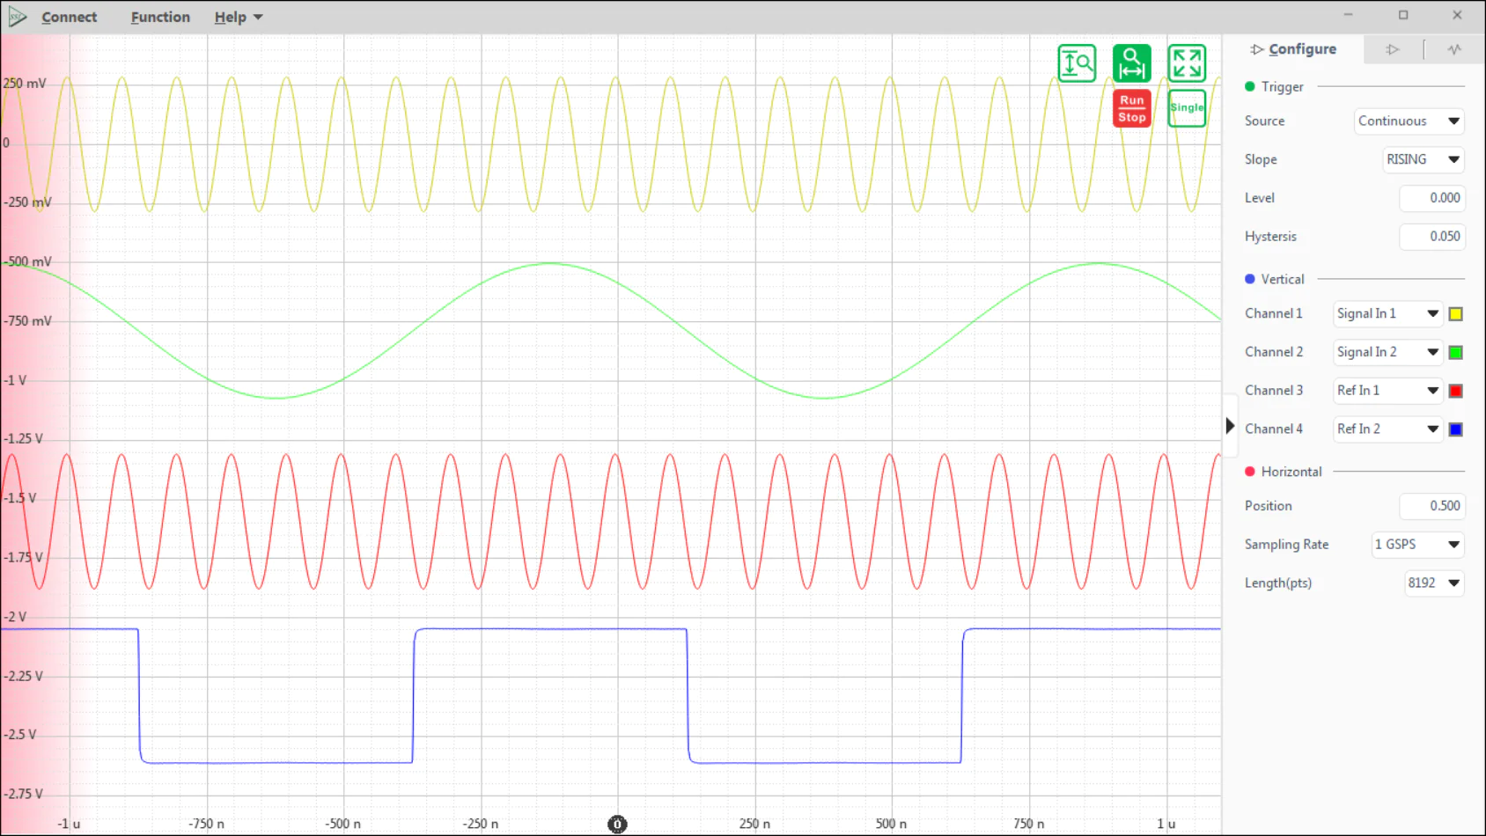1486x836 pixels.
Task: Open the trigger Source dropdown
Action: pos(1408,121)
